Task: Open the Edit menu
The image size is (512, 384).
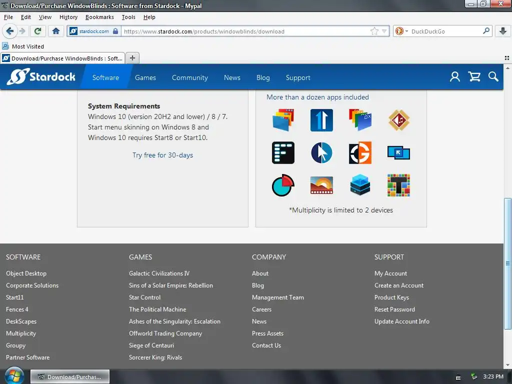Action: tap(26, 17)
